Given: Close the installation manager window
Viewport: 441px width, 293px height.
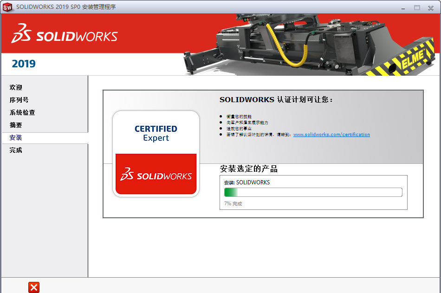Looking at the screenshot, I should coord(431,8).
